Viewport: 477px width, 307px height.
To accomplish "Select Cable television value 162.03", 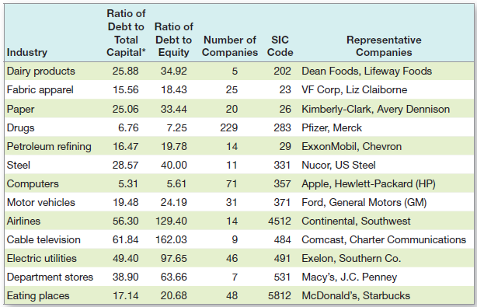I will (x=171, y=239).
